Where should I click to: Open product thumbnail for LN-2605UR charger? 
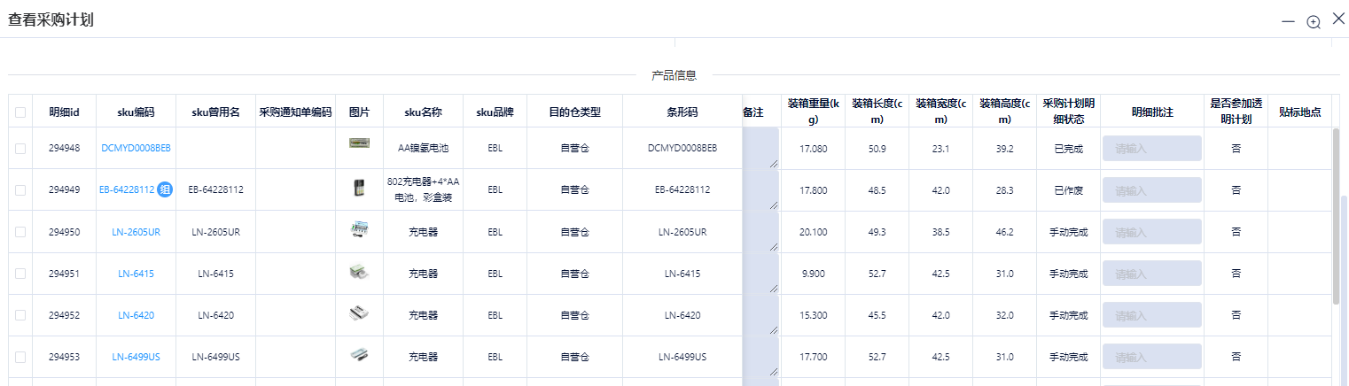pos(359,231)
